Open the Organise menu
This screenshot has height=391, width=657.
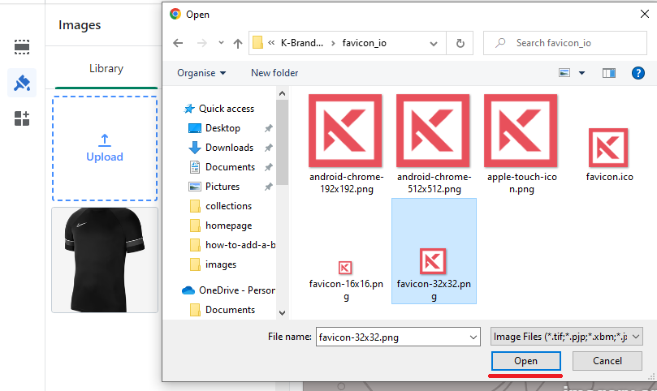201,73
